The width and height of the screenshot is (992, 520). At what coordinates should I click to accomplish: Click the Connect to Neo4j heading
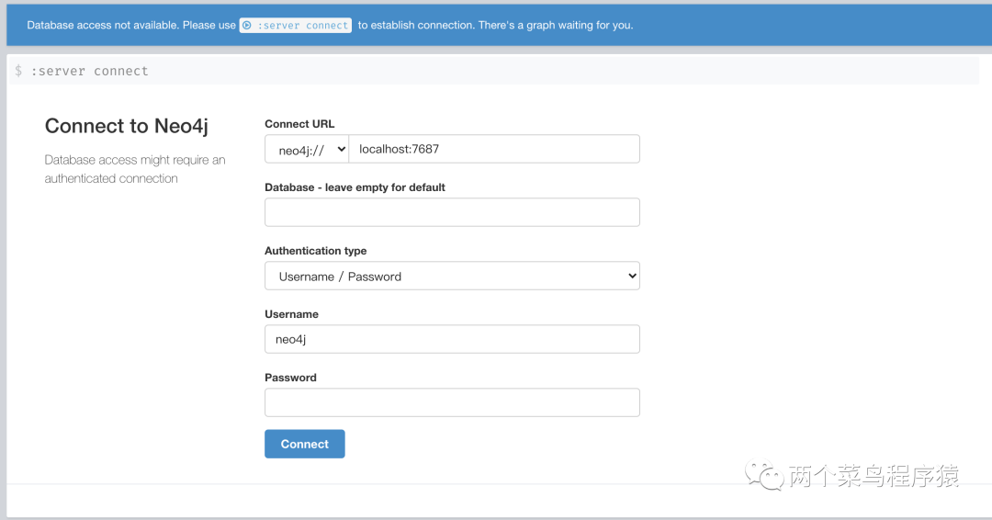(x=127, y=126)
